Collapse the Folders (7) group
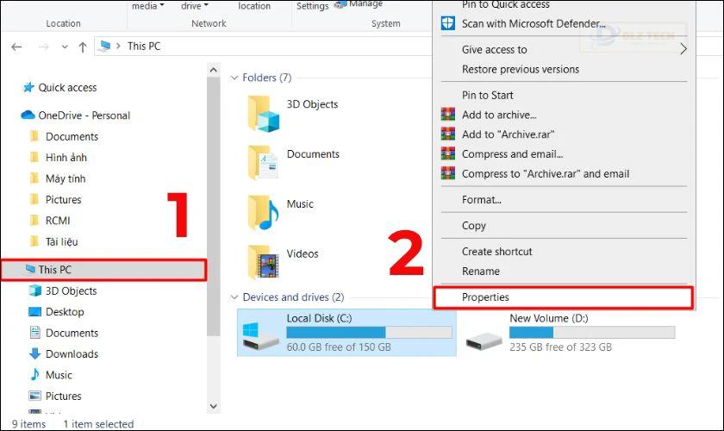The image size is (724, 431). (x=234, y=78)
